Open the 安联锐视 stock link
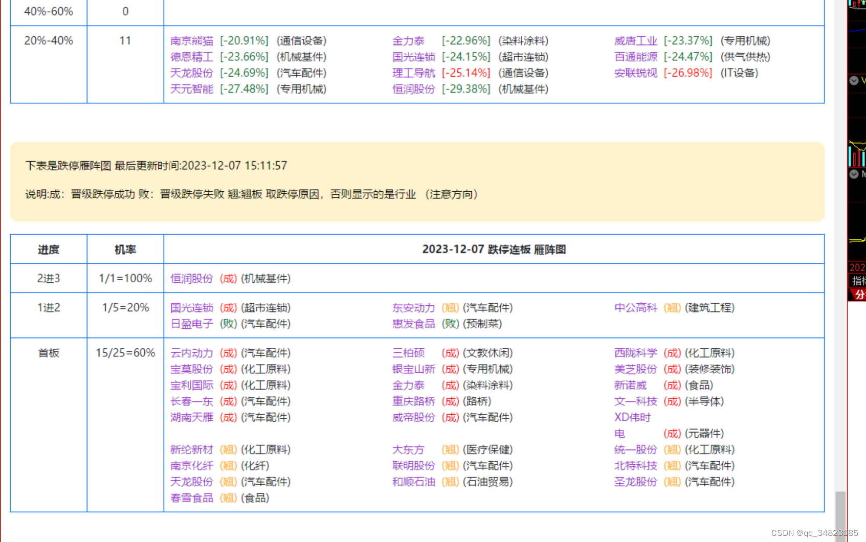This screenshot has height=542, width=866. (x=635, y=73)
